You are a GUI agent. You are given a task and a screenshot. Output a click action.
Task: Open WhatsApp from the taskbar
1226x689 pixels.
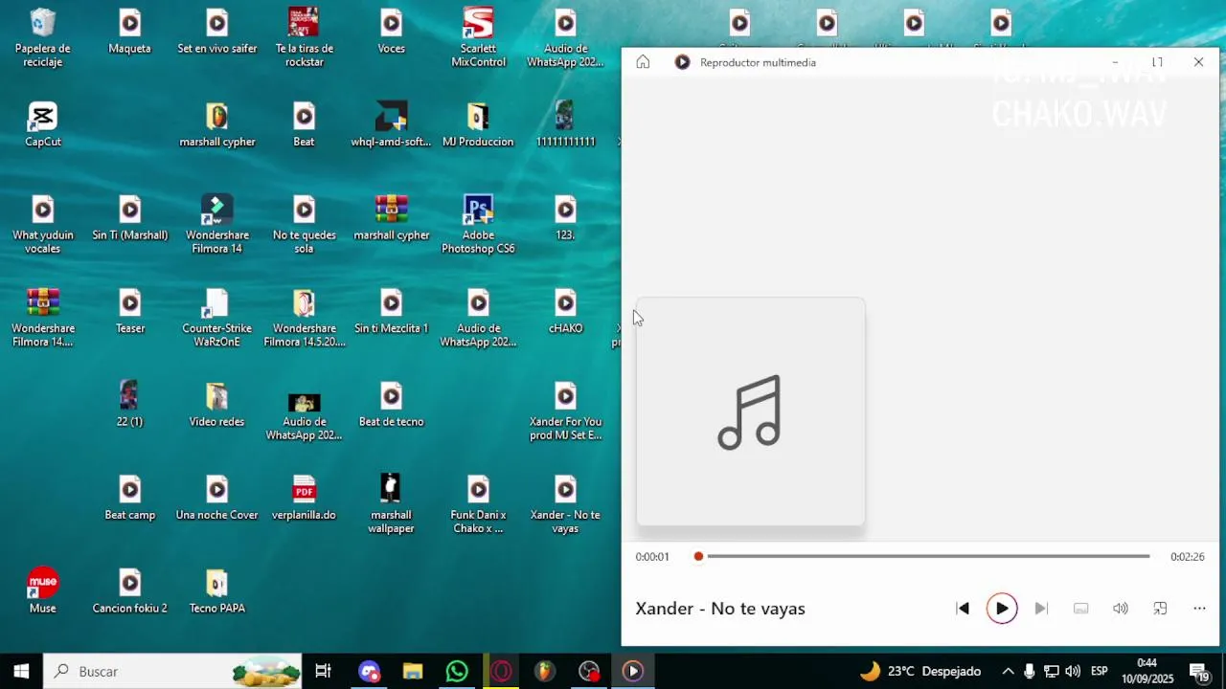pos(457,671)
